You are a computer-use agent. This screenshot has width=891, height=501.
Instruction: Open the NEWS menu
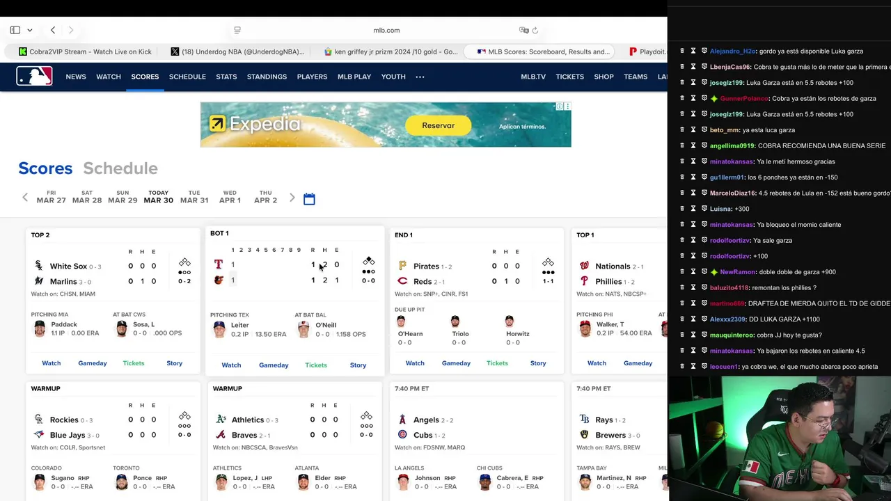tap(76, 77)
